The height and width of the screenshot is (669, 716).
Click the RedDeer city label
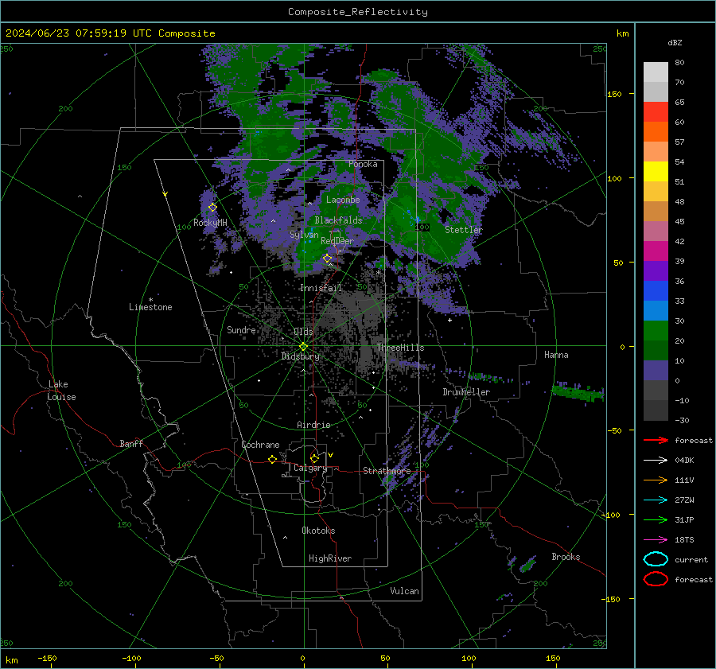337,241
